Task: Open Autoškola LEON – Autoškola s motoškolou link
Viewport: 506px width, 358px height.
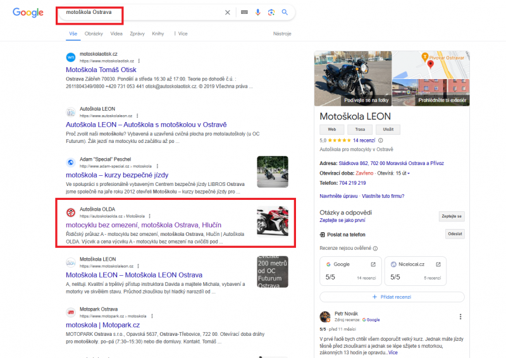Action: tap(146, 125)
